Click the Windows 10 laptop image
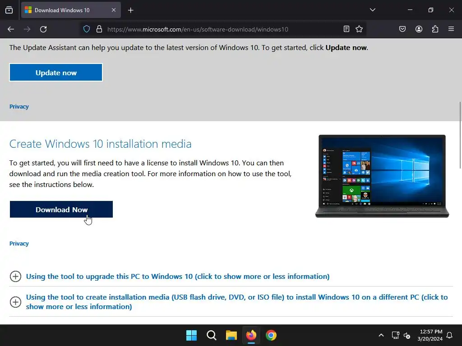Image resolution: width=462 pixels, height=346 pixels. (x=382, y=176)
